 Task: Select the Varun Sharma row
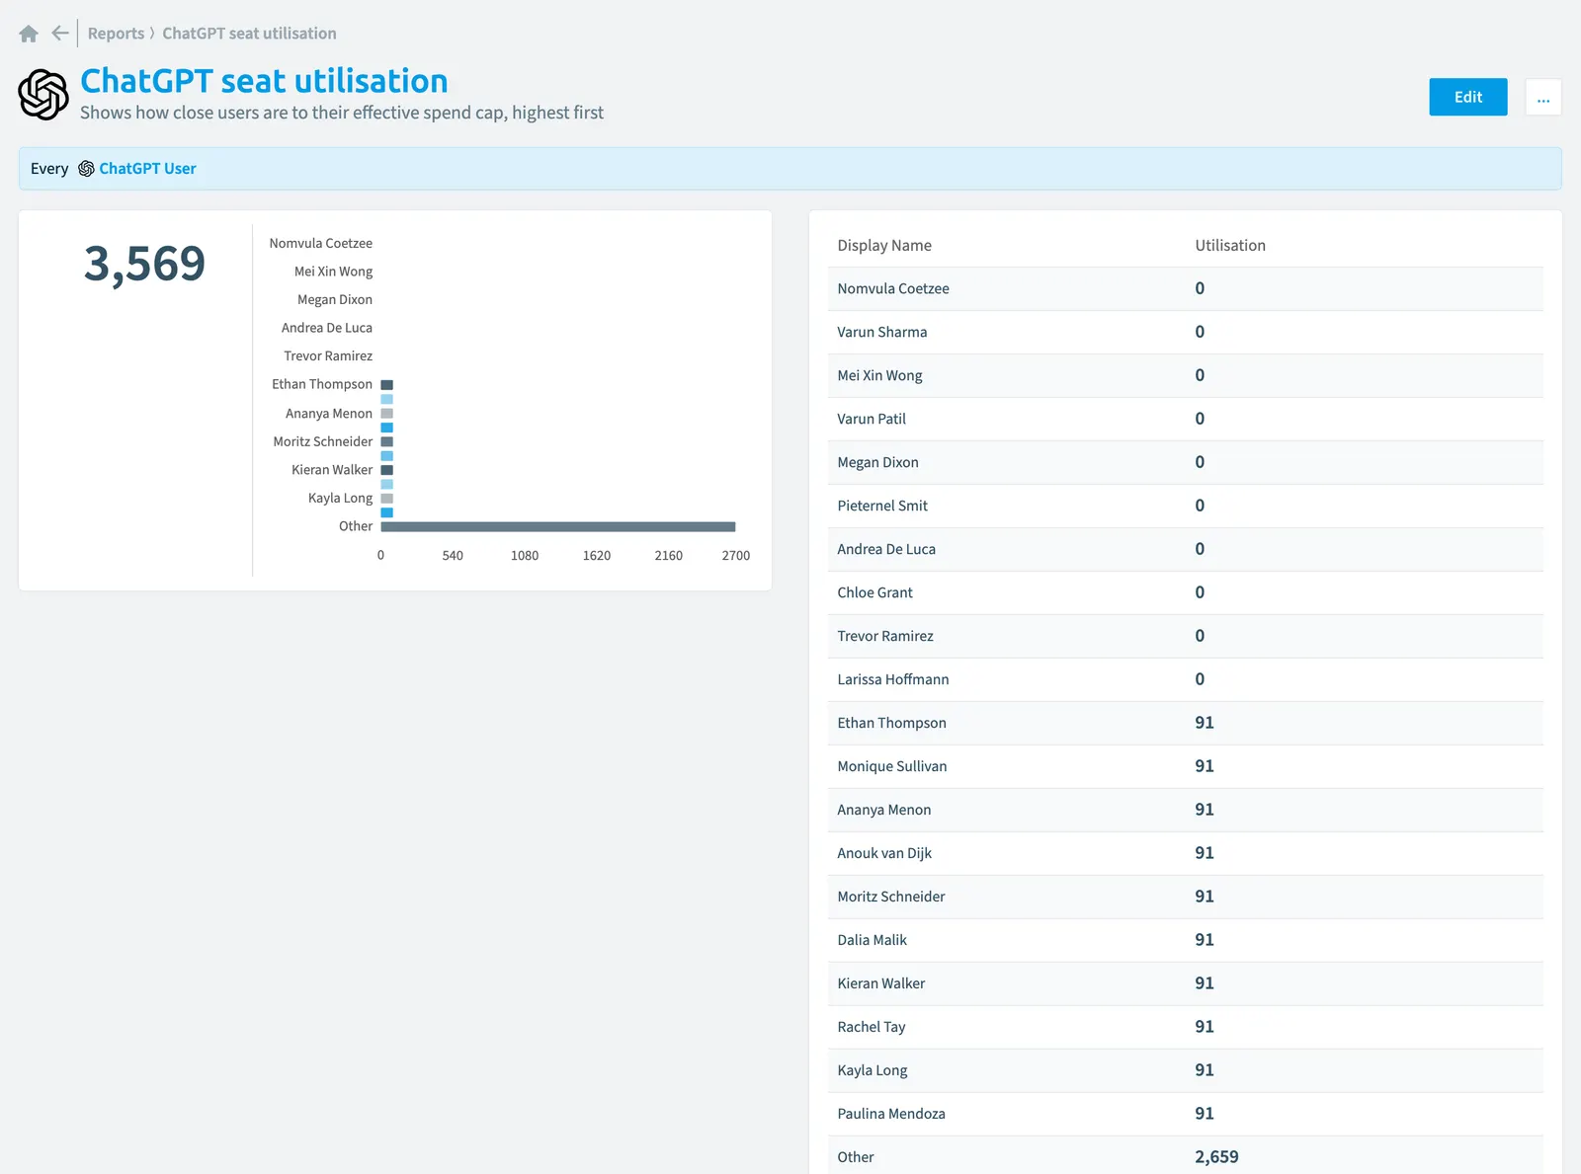coord(1185,333)
